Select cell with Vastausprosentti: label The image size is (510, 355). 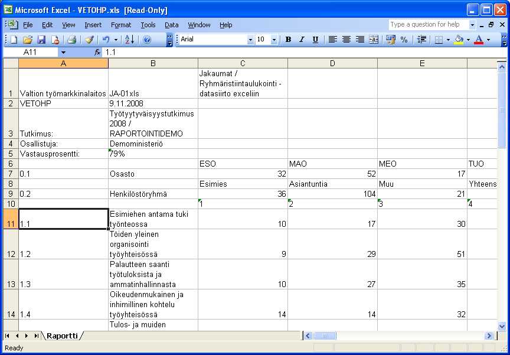(x=63, y=154)
